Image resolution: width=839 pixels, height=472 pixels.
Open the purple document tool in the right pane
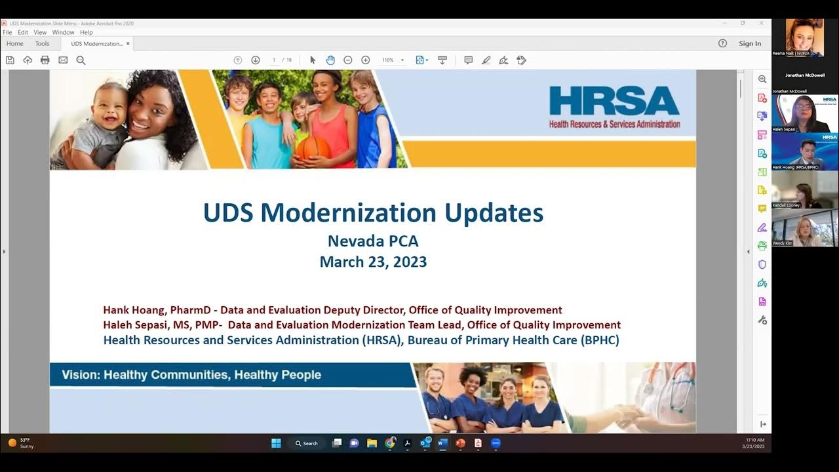[x=762, y=302]
